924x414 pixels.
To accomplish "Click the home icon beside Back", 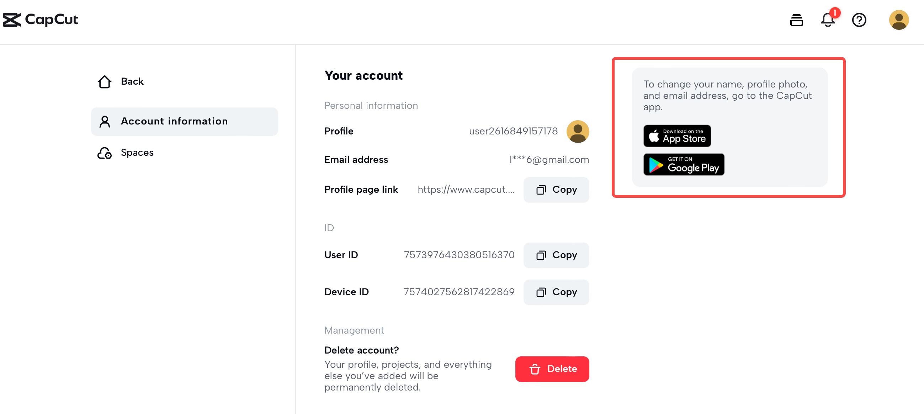I will [104, 81].
